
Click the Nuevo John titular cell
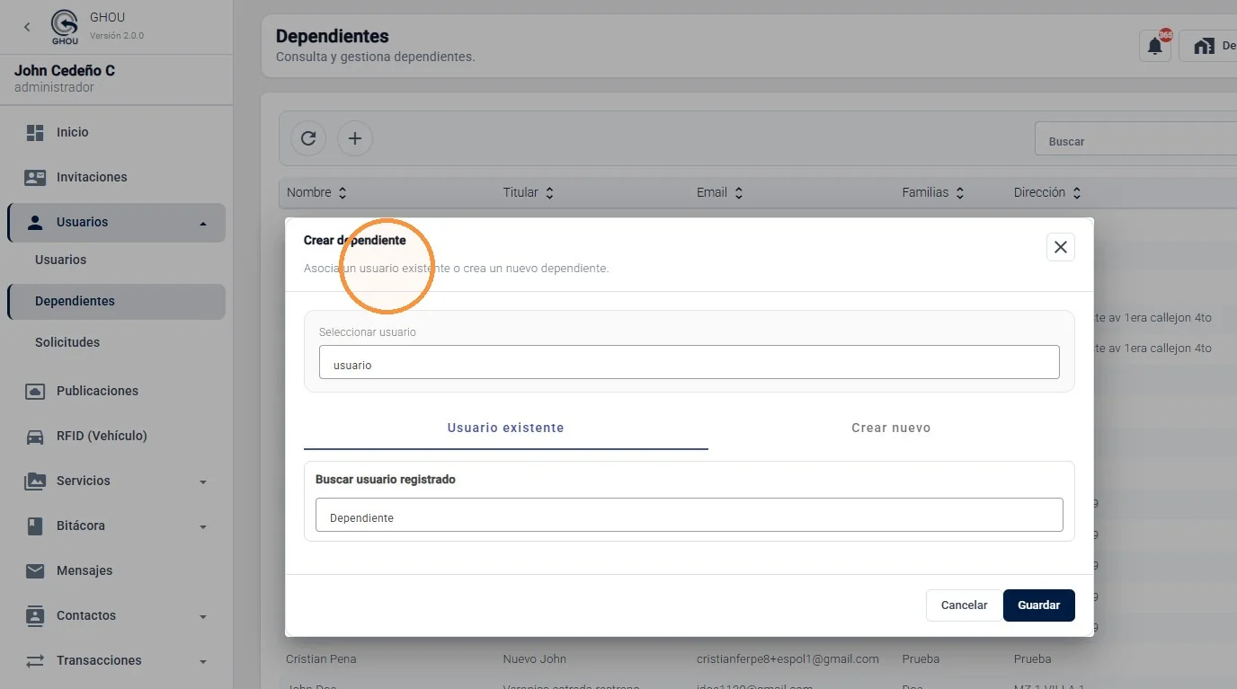point(535,658)
